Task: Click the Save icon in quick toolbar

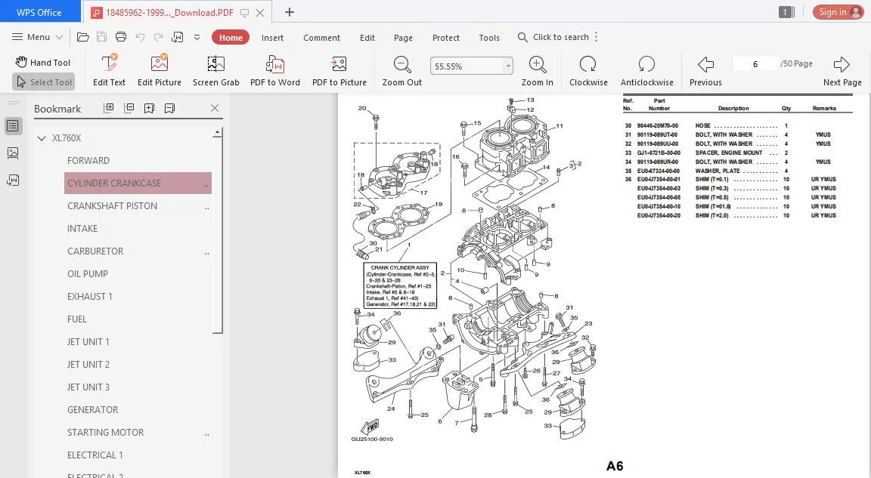Action: point(101,37)
